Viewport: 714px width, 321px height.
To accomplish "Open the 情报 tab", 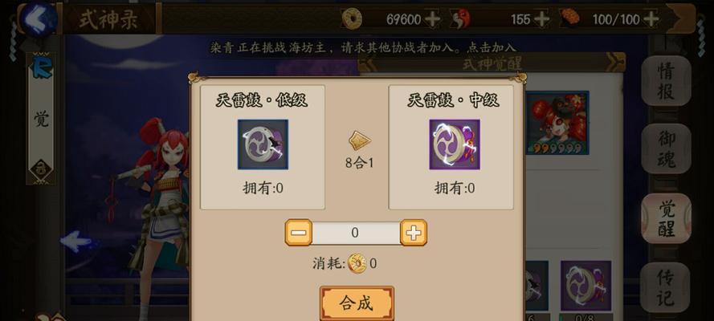I will [666, 81].
